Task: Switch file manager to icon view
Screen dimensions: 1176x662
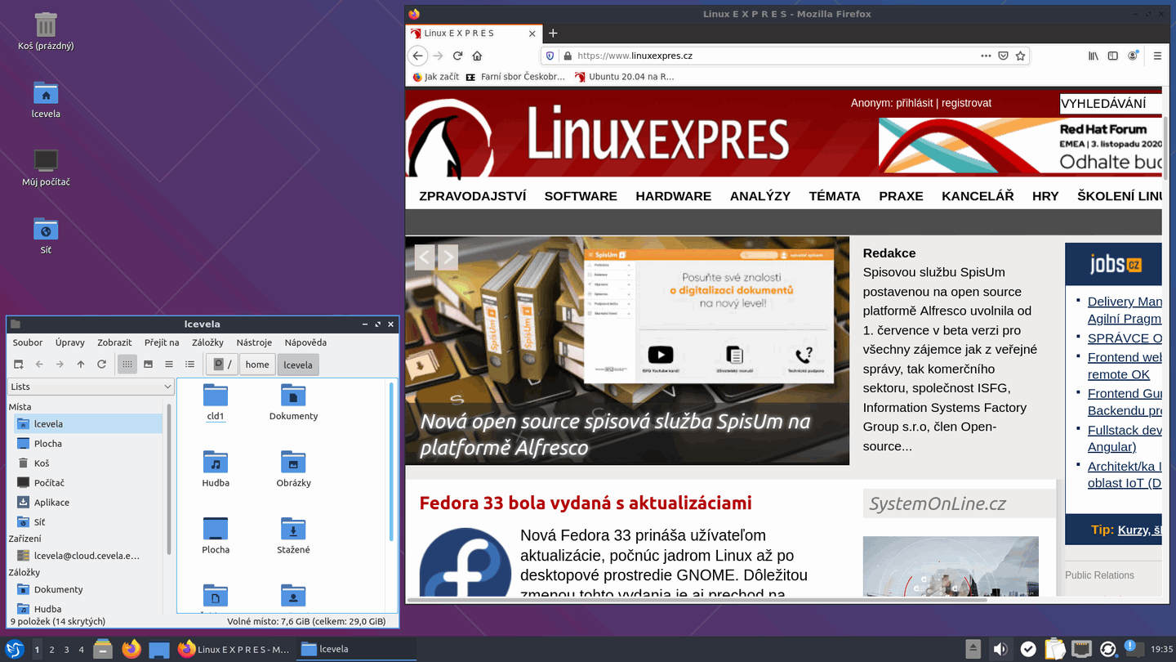Action: pos(127,365)
